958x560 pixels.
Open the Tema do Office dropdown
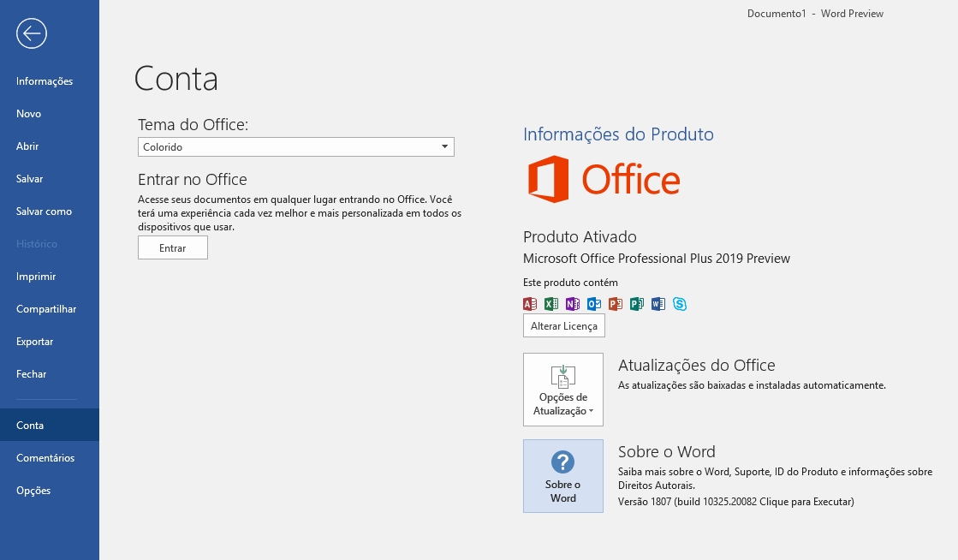click(x=295, y=146)
